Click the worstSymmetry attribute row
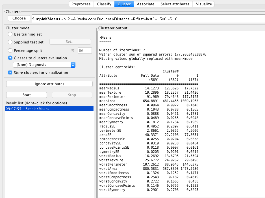This screenshot has height=198, width=265. [149, 190]
